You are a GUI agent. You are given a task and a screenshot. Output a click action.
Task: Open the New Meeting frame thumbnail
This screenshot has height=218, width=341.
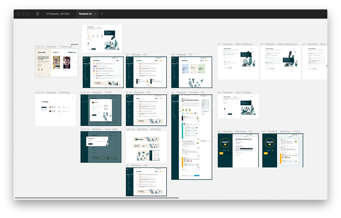238,63
